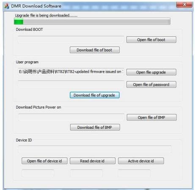Start Download file of upgrade
The width and height of the screenshot is (195, 190).
(x=95, y=95)
